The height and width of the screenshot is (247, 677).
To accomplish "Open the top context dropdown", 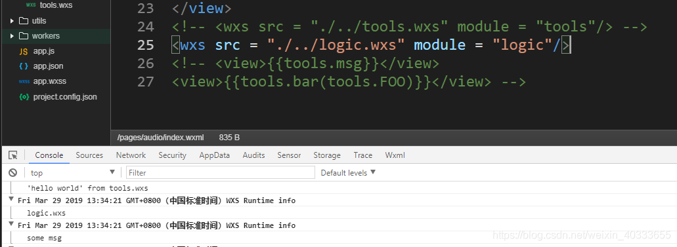I will [x=72, y=173].
